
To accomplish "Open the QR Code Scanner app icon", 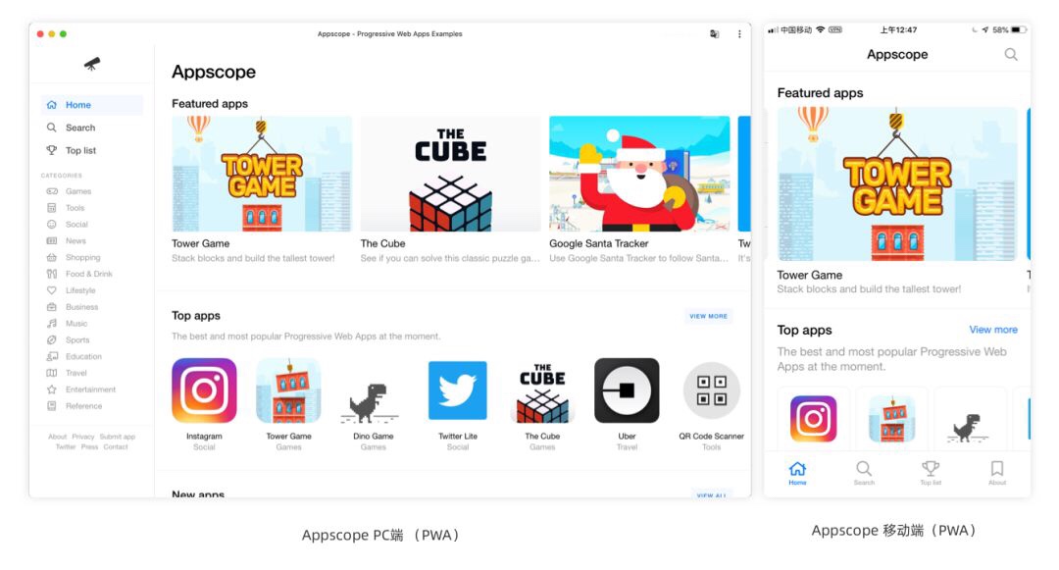I will coord(711,390).
